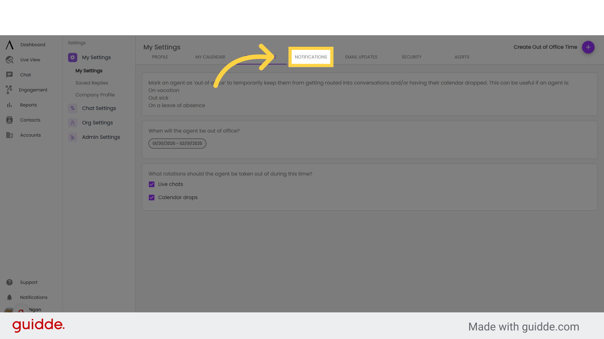Click the Admin Settings icon
The height and width of the screenshot is (339, 604).
pos(73,137)
